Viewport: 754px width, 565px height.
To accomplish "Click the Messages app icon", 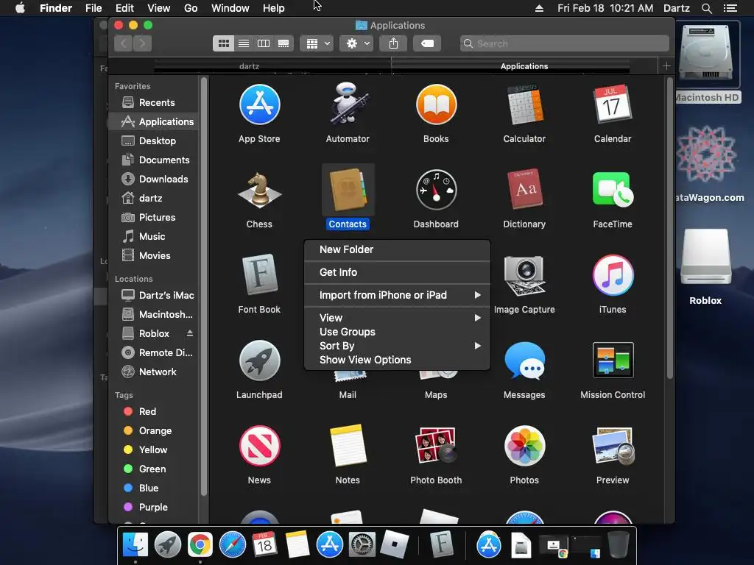I will 524,360.
